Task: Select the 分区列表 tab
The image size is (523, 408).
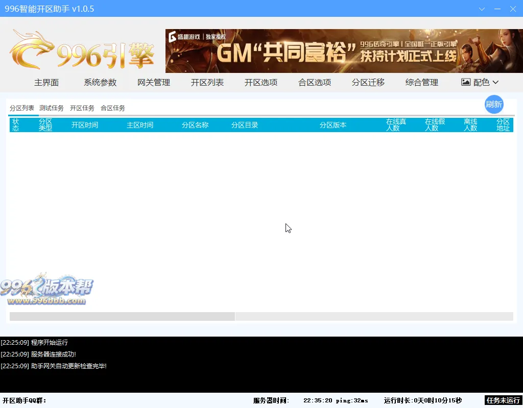Action: [x=22, y=108]
